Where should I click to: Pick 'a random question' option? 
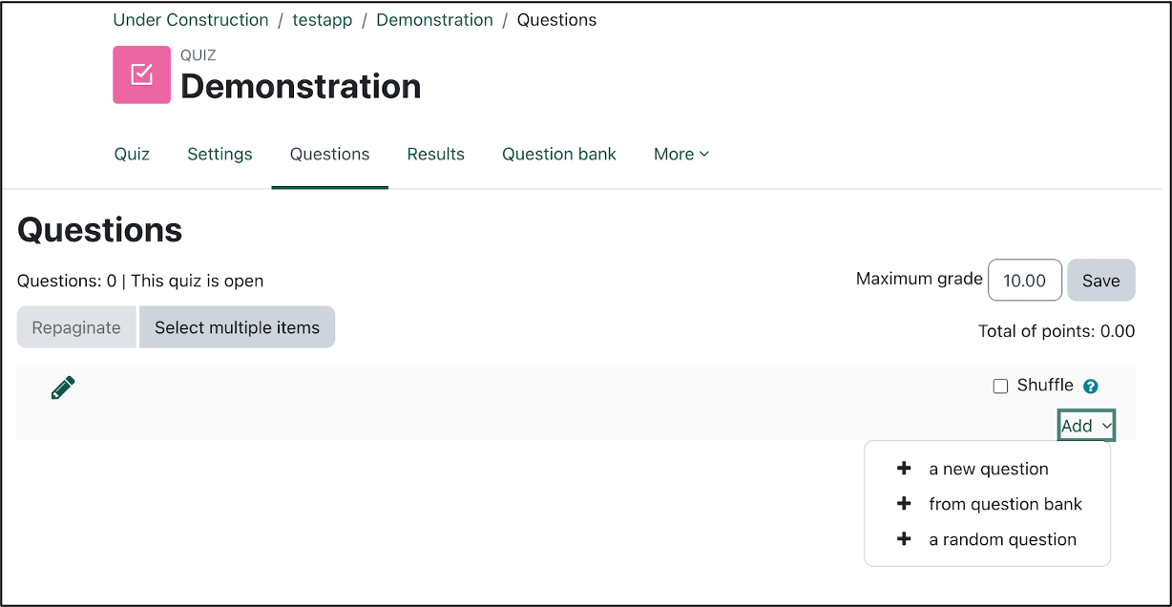1002,539
